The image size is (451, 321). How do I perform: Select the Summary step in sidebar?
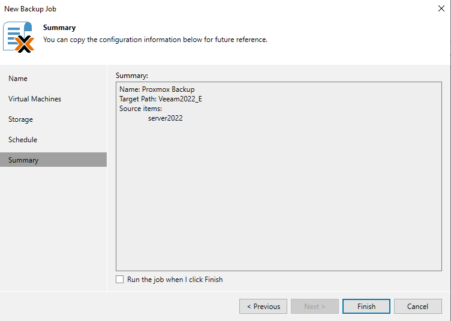pyautogui.click(x=23, y=160)
